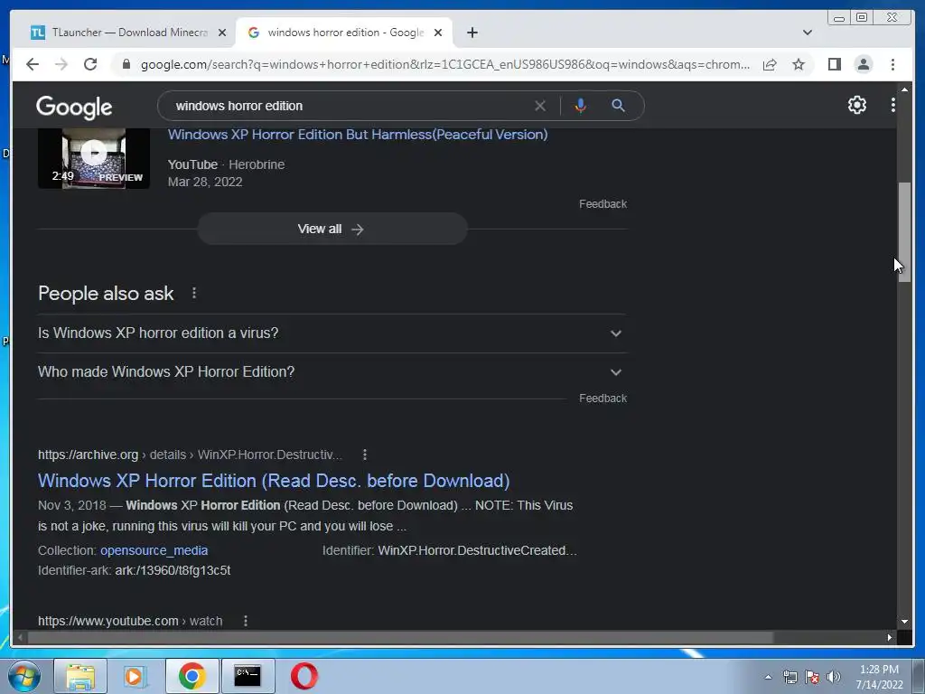Image resolution: width=925 pixels, height=694 pixels.
Task: Bookmark this page with star icon
Action: 799,64
